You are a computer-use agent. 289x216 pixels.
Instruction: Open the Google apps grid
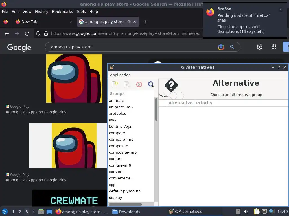click(274, 47)
